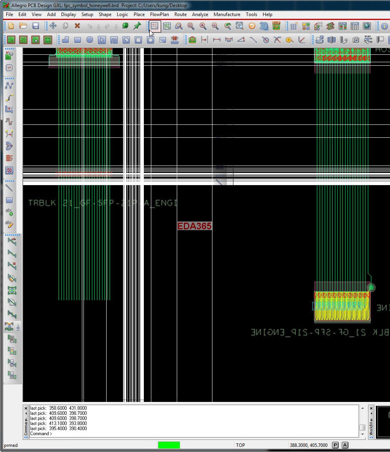Toggle the grid display icon
390x452 pixels.
294,26
